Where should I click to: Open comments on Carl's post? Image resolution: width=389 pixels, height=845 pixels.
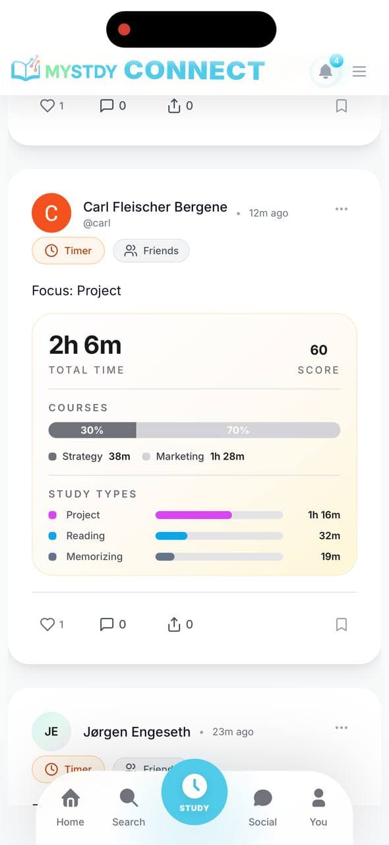pos(107,624)
